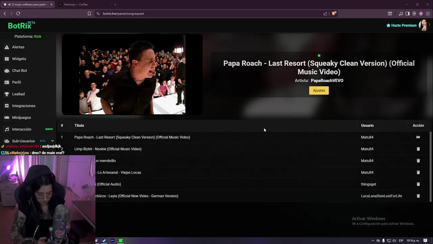Go to Perfil in sidebar
The height and width of the screenshot is (244, 433).
tap(16, 82)
